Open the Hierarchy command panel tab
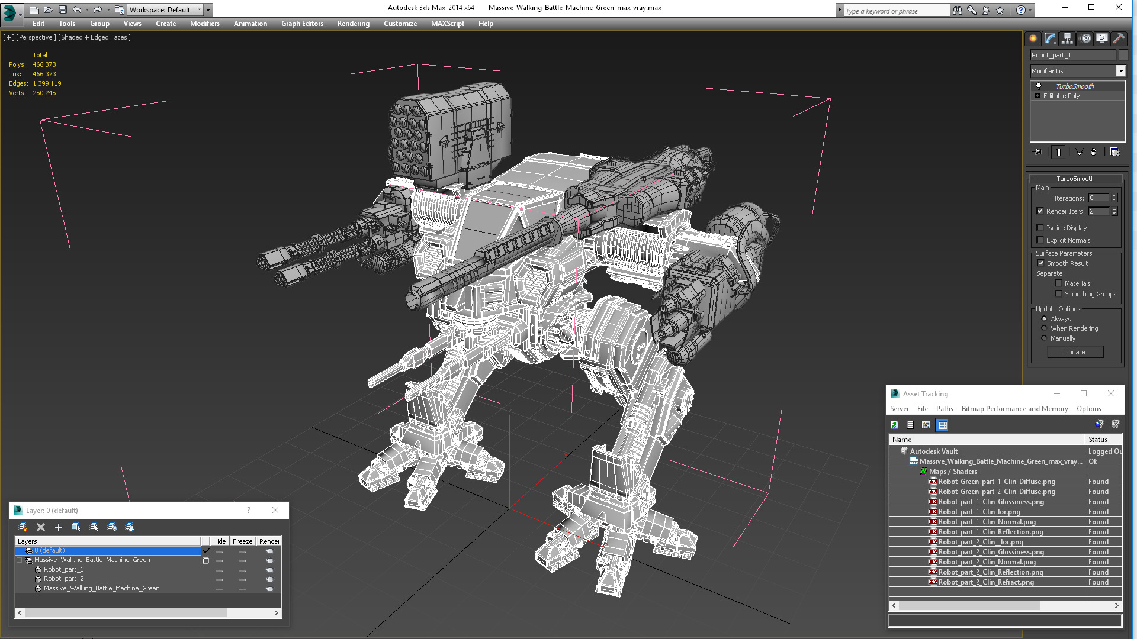Screen dimensions: 1137x639 pos(1067,38)
